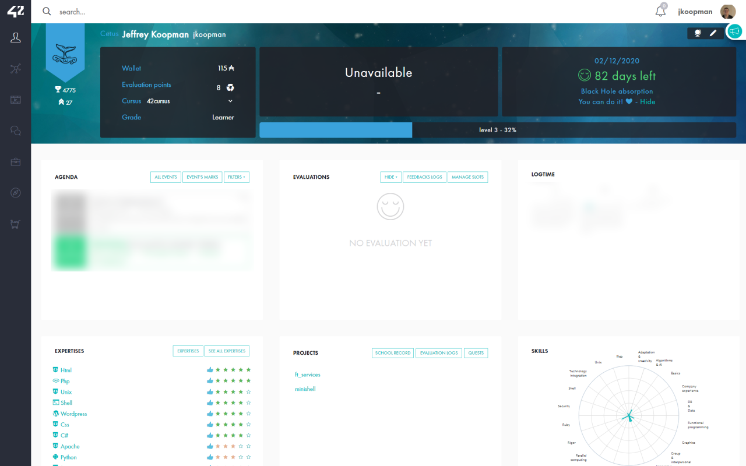746x466 pixels.
Task: Focus the search input field
Action: pos(350,12)
